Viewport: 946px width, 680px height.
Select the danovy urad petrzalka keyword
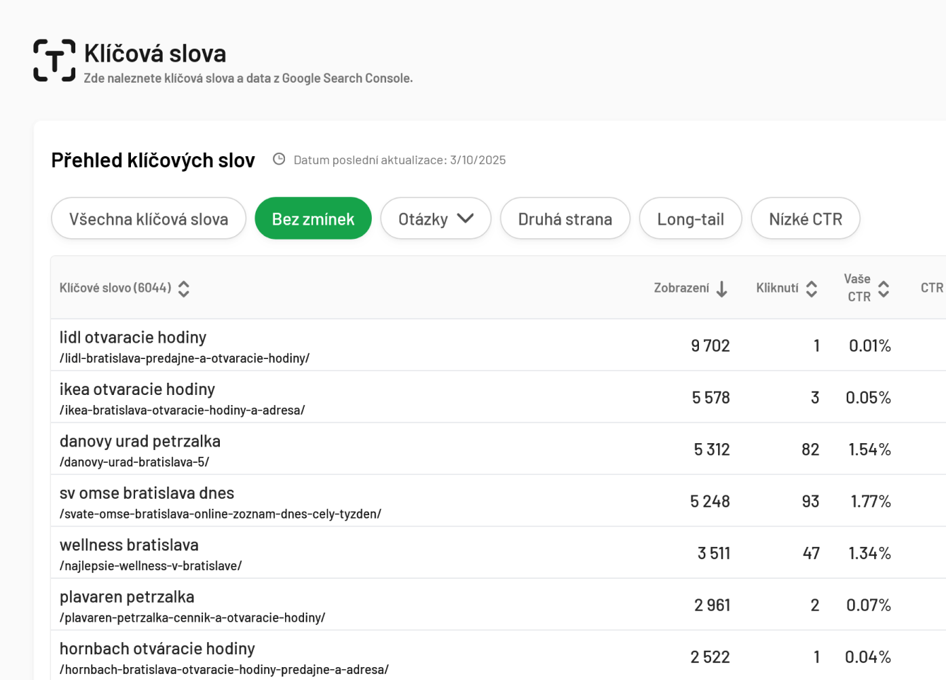pos(140,441)
